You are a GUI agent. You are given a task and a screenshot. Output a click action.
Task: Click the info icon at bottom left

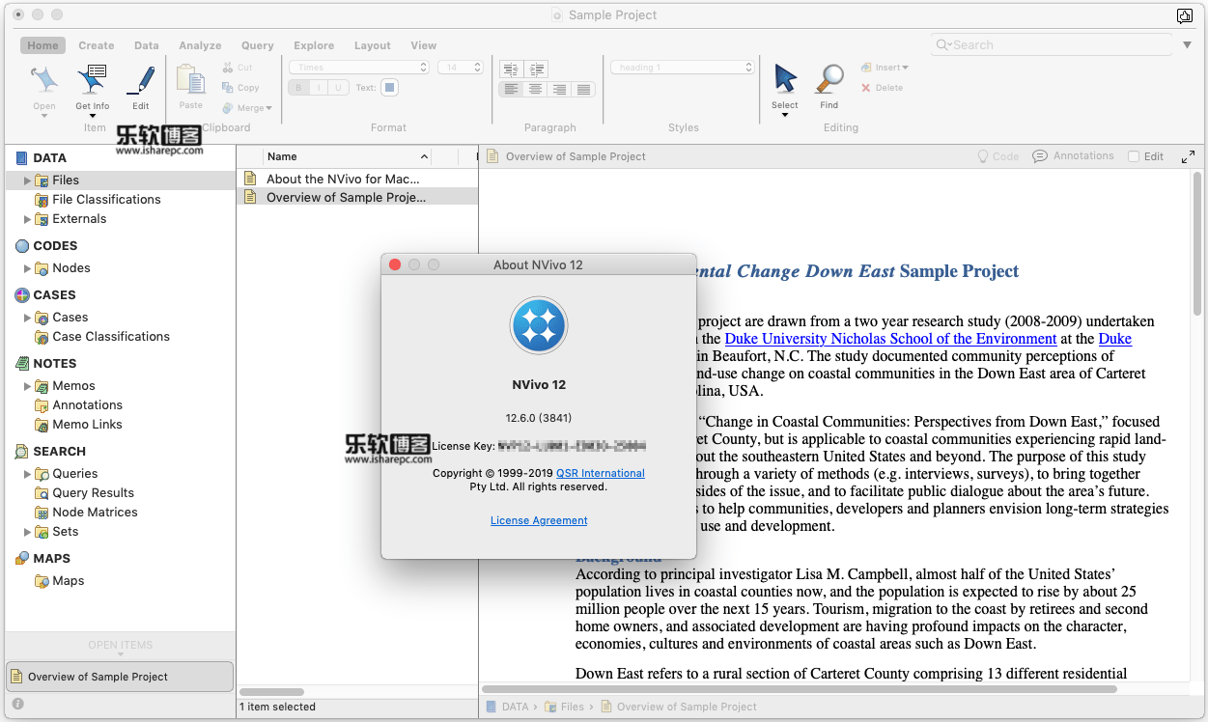pyautogui.click(x=17, y=705)
